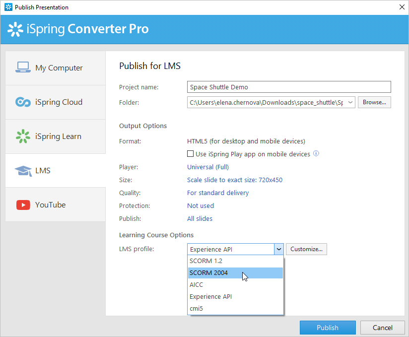Click the Player: label
Viewport: 409px width, 337px height.
[129, 167]
